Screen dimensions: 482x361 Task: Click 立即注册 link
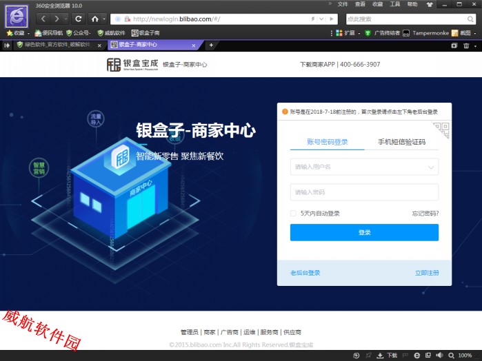pyautogui.click(x=427, y=273)
